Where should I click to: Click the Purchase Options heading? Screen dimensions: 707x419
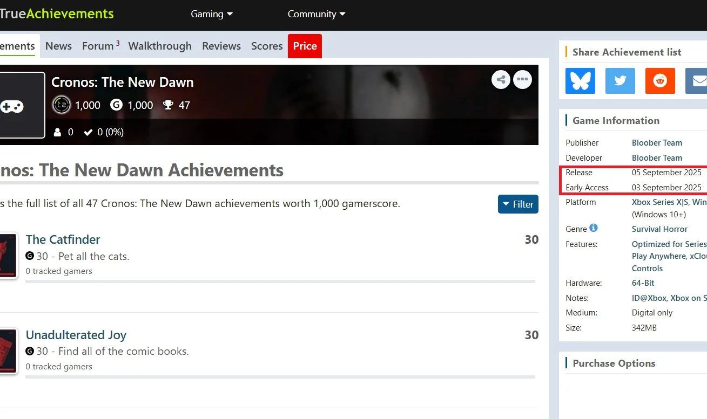tap(614, 363)
